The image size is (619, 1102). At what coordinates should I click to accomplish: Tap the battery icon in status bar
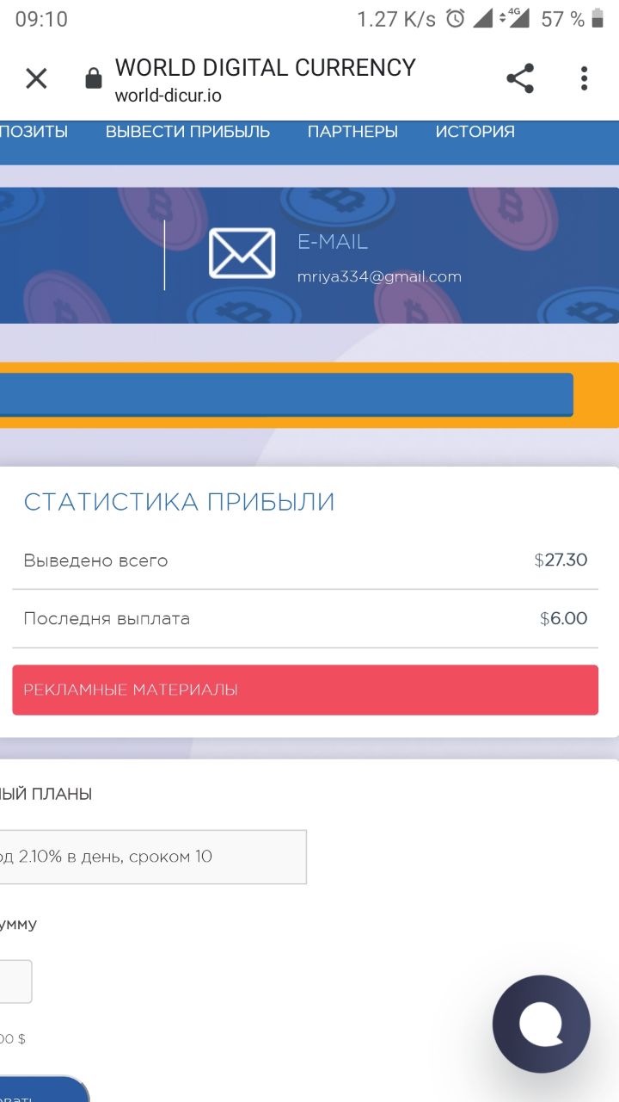click(598, 18)
